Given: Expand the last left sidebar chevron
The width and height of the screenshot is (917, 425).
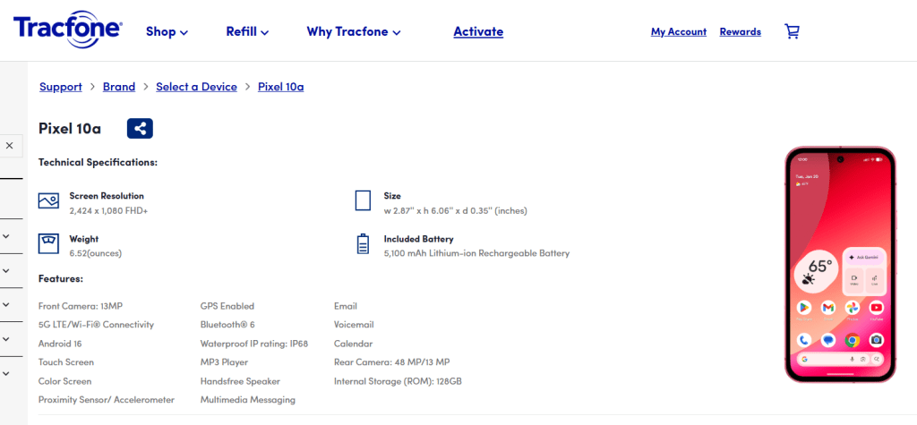Looking at the screenshot, I should pyautogui.click(x=6, y=372).
